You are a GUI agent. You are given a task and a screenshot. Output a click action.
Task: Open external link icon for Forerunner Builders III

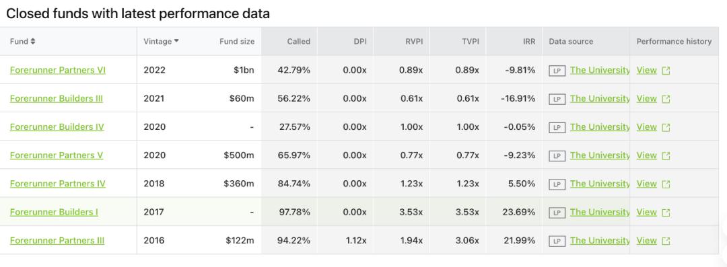click(666, 99)
